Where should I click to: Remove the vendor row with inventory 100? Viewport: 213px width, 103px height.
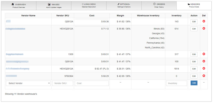pyautogui.click(x=204, y=61)
